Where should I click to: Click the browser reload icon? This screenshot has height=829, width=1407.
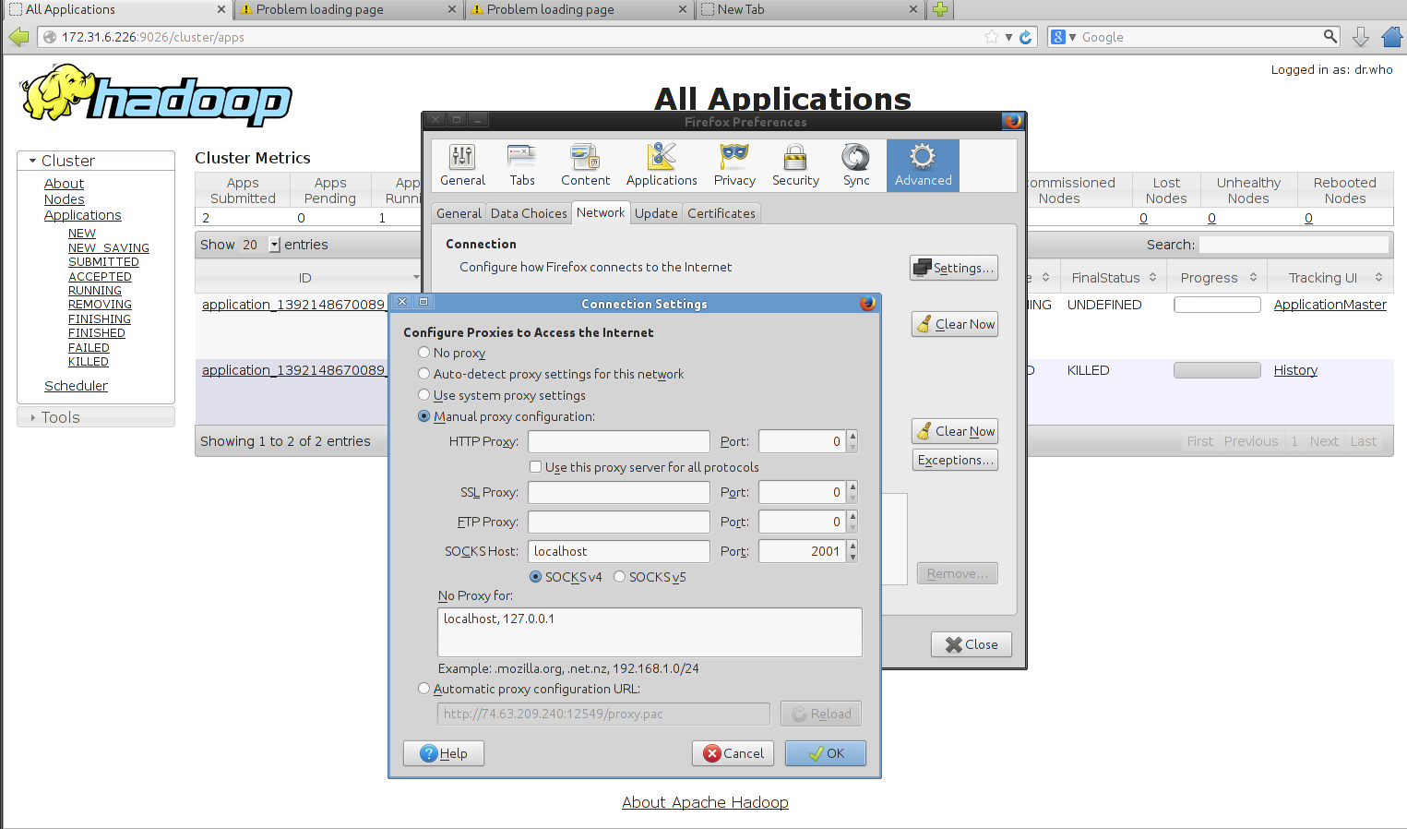click(x=1025, y=37)
